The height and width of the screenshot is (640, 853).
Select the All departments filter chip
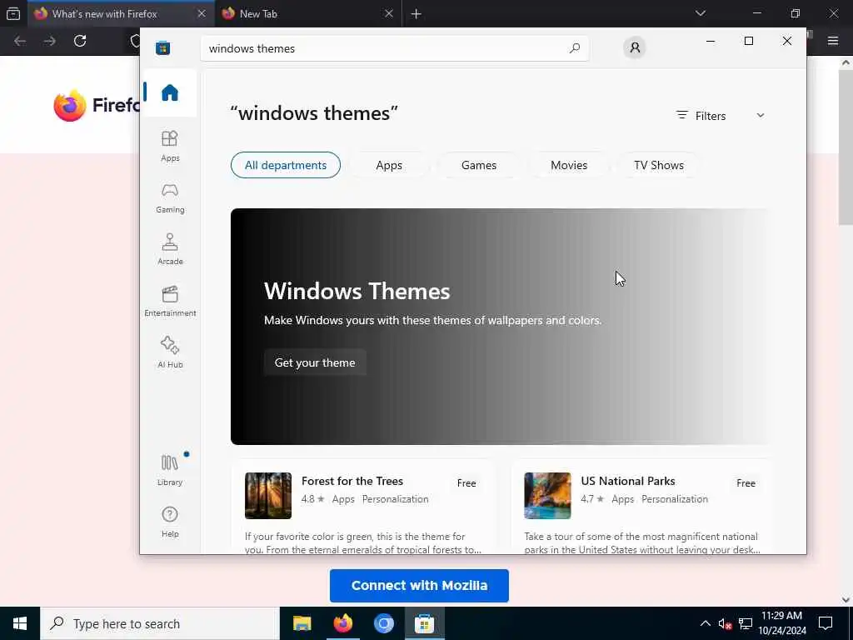286,165
